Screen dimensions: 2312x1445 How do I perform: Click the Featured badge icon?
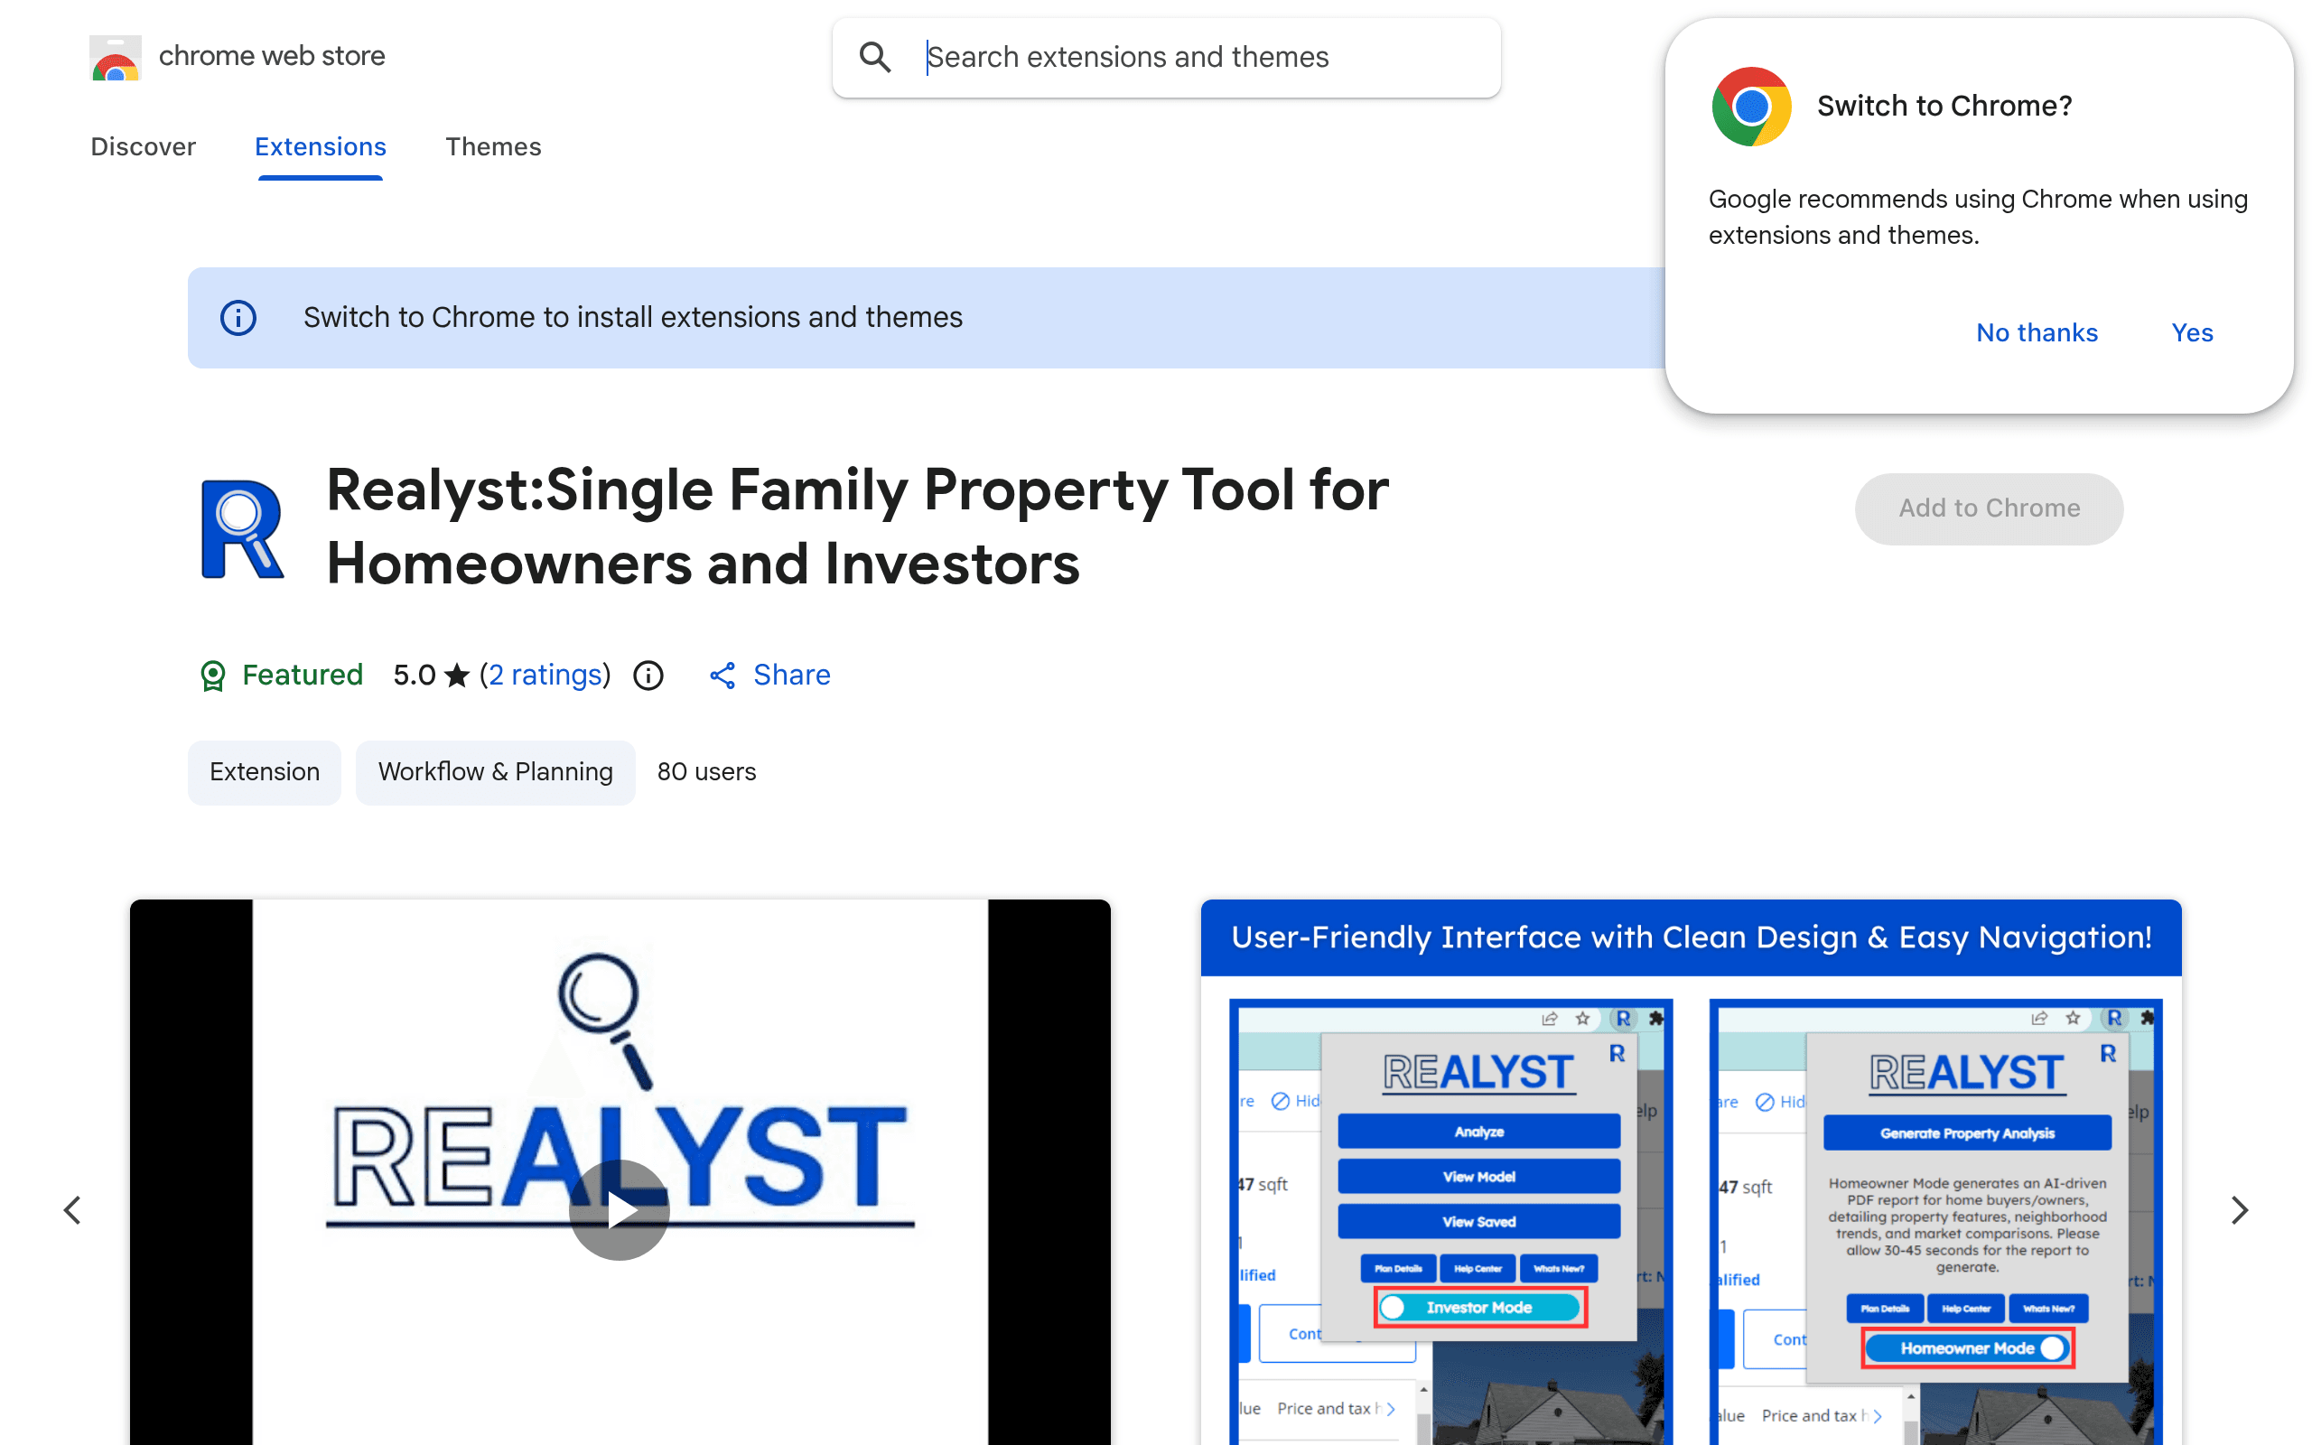(x=212, y=676)
